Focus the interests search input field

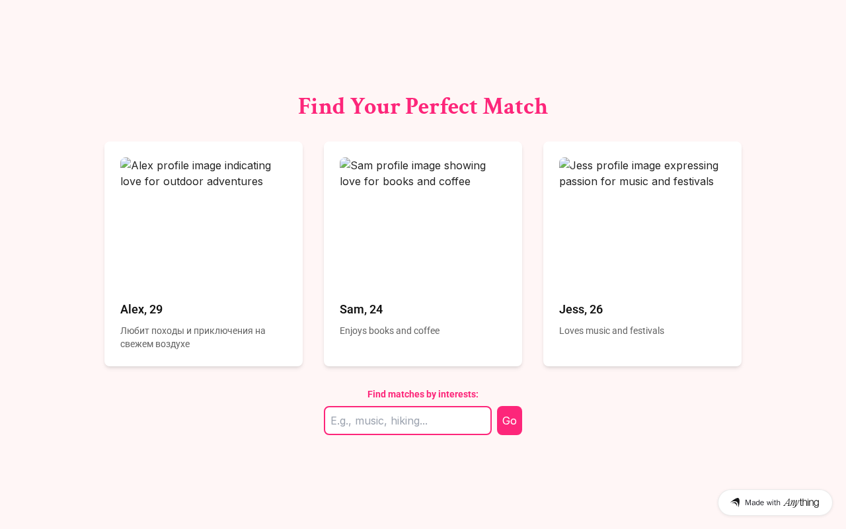click(407, 421)
